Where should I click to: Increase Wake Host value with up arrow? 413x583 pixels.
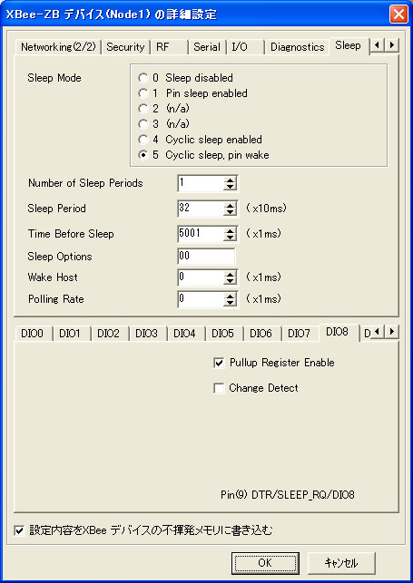[231, 274]
